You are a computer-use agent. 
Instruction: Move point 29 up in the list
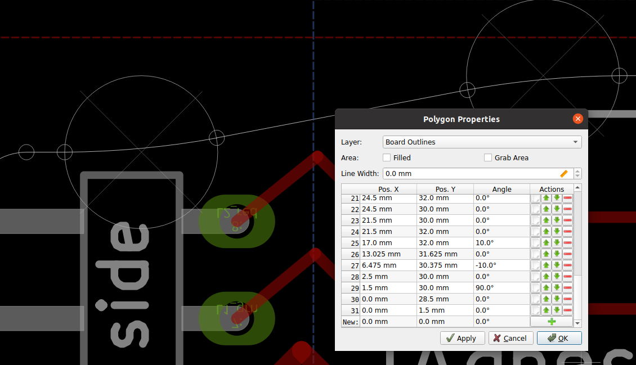(x=545, y=287)
